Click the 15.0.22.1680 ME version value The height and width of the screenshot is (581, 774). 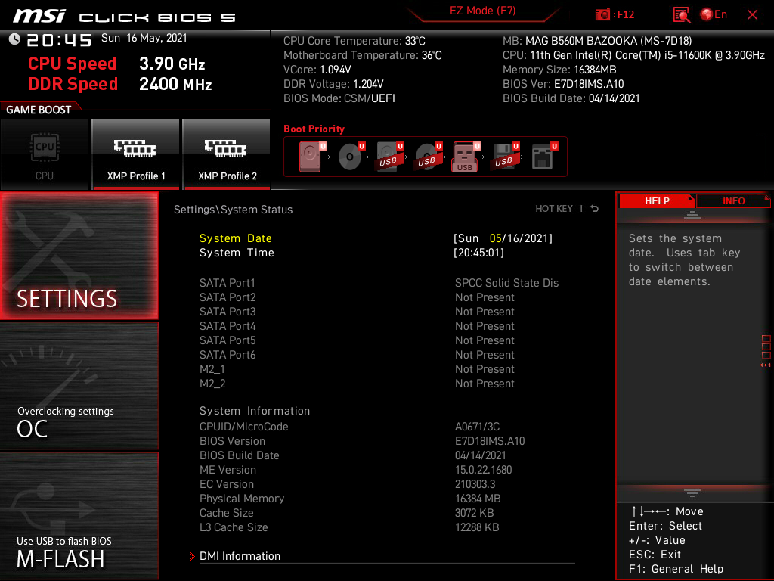[483, 469]
